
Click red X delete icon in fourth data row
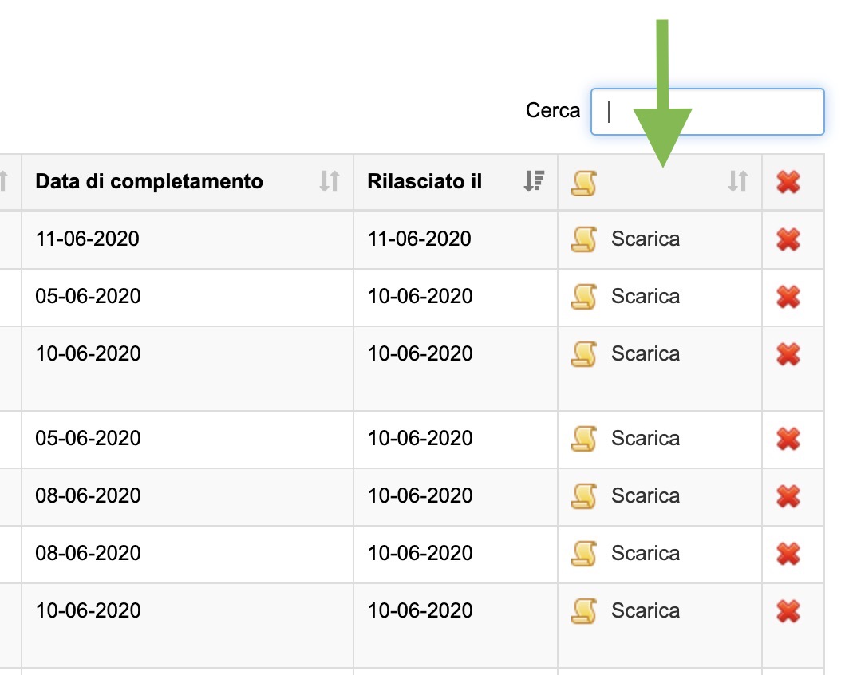788,439
